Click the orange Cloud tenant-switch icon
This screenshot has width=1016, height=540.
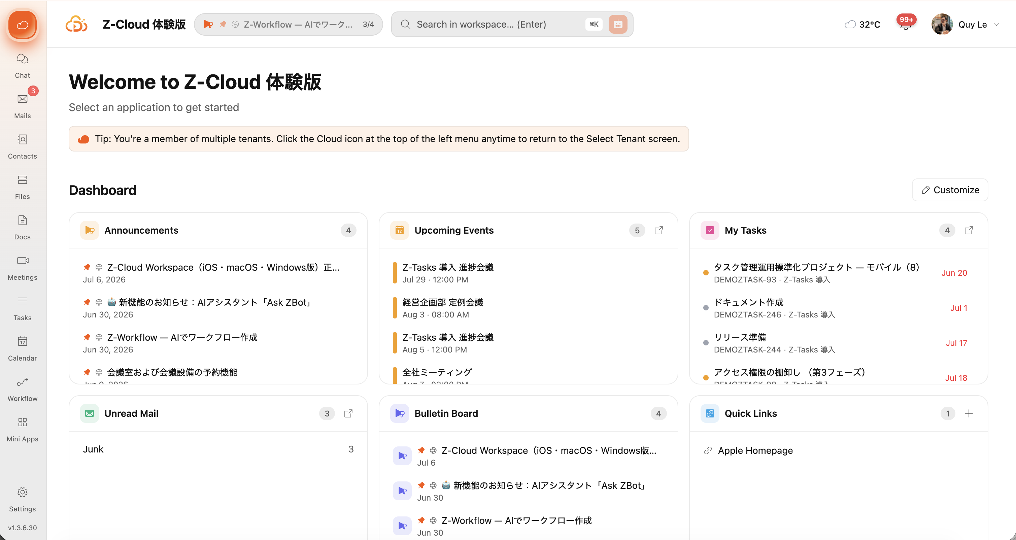23,25
